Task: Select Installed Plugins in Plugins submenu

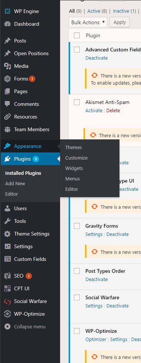Action: point(23,173)
